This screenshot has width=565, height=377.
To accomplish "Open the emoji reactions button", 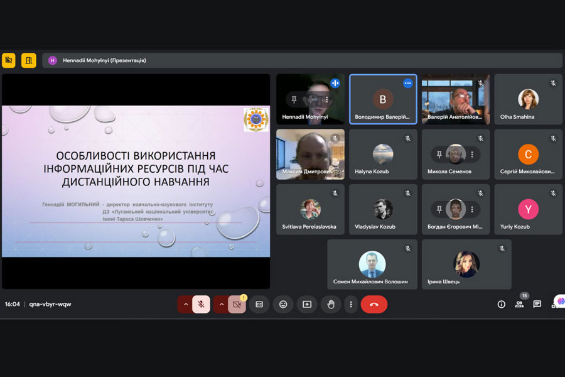I will (x=283, y=304).
